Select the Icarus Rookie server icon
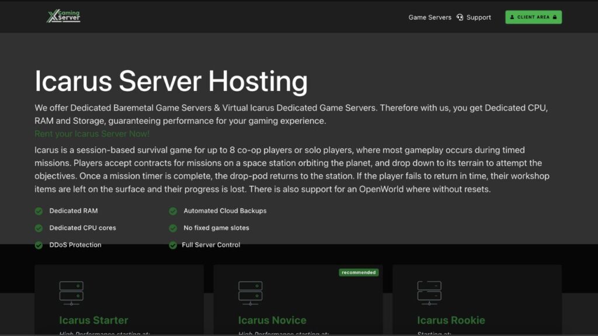This screenshot has height=336, width=598. pos(429,293)
